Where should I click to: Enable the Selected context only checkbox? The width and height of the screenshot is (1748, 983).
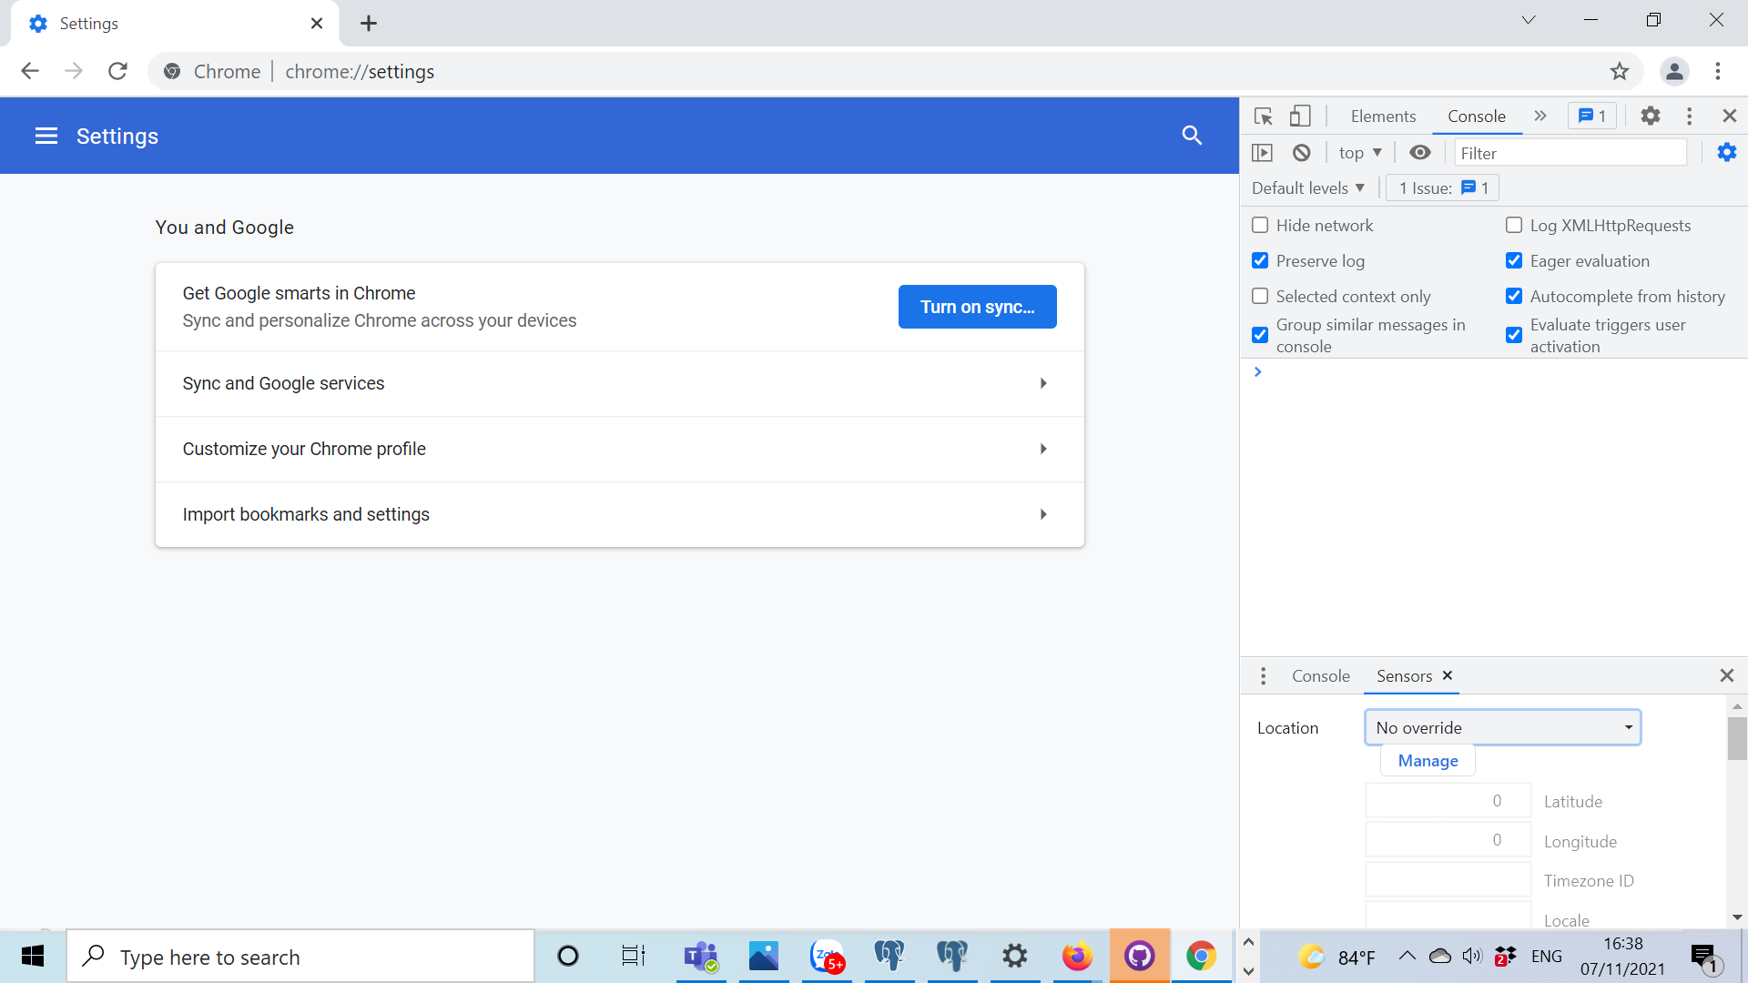click(1259, 297)
